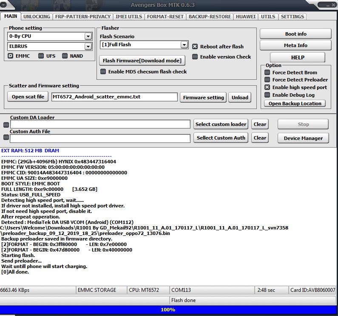Uncheck Reboot after flash
Viewport: 338px width, 316px height.
(195, 47)
